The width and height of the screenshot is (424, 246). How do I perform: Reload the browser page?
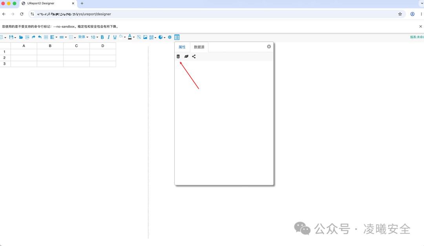(22, 14)
